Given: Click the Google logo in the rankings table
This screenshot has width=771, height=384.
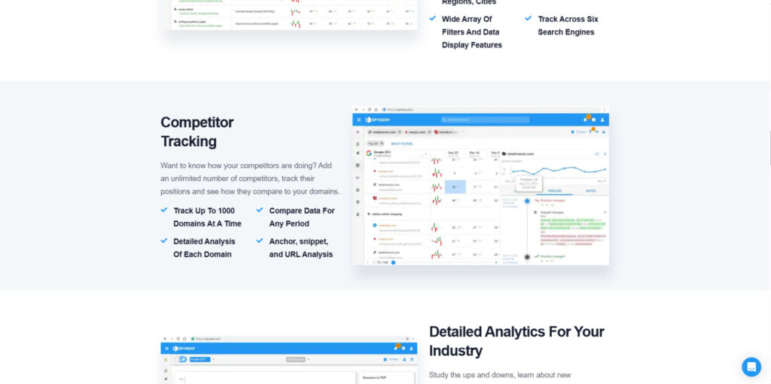Looking at the screenshot, I should 369,153.
